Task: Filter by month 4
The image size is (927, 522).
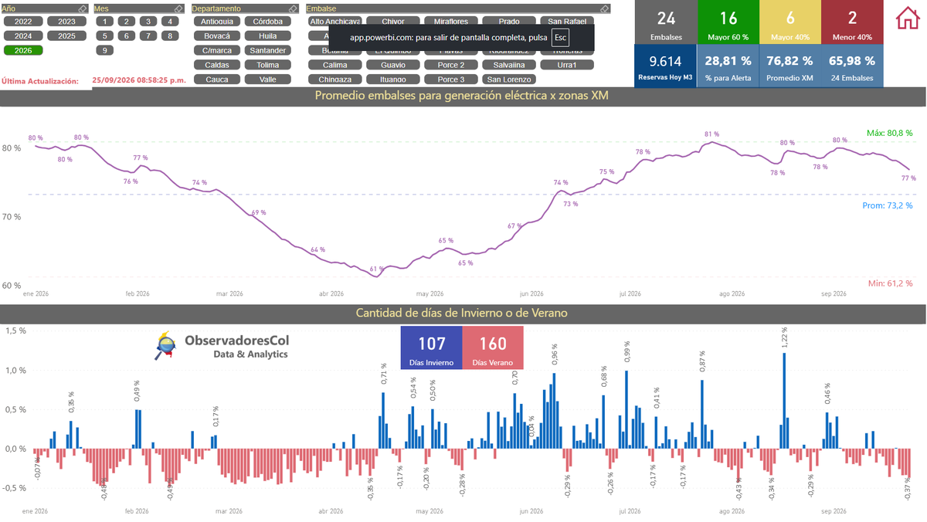Action: pos(170,22)
